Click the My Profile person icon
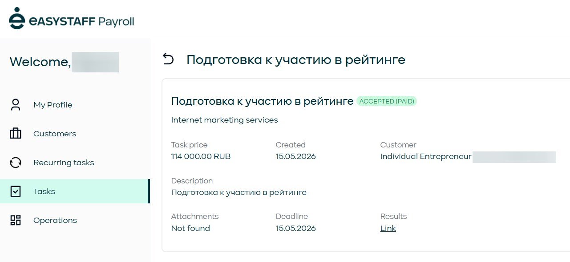Viewport: 570px width, 262px height. tap(16, 105)
